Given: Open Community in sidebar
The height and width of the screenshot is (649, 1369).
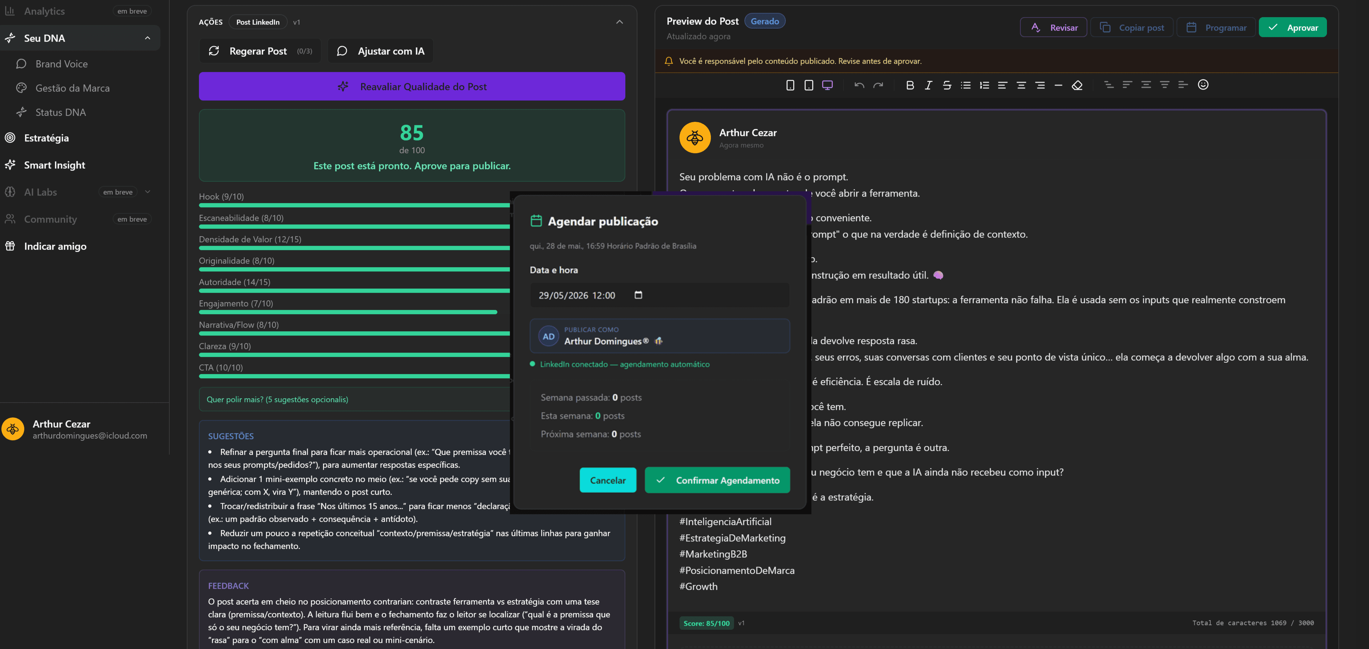Looking at the screenshot, I should coord(51,219).
